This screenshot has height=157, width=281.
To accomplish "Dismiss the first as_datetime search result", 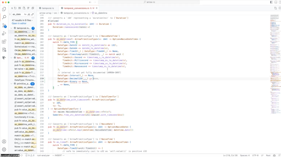I will tap(33, 32).
